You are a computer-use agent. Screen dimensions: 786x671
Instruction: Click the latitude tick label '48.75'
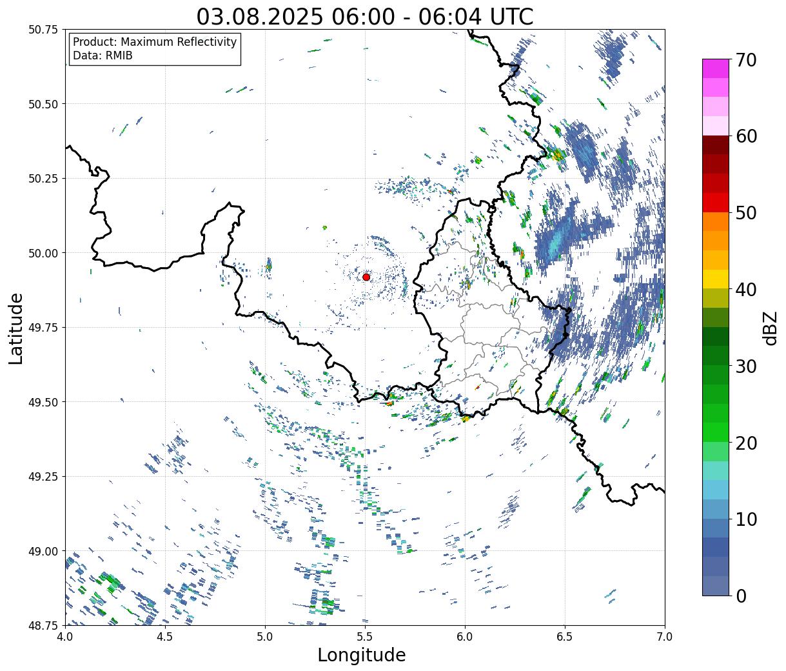[43, 625]
